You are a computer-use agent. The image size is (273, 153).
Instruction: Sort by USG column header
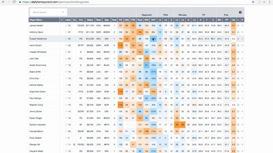tap(127, 20)
